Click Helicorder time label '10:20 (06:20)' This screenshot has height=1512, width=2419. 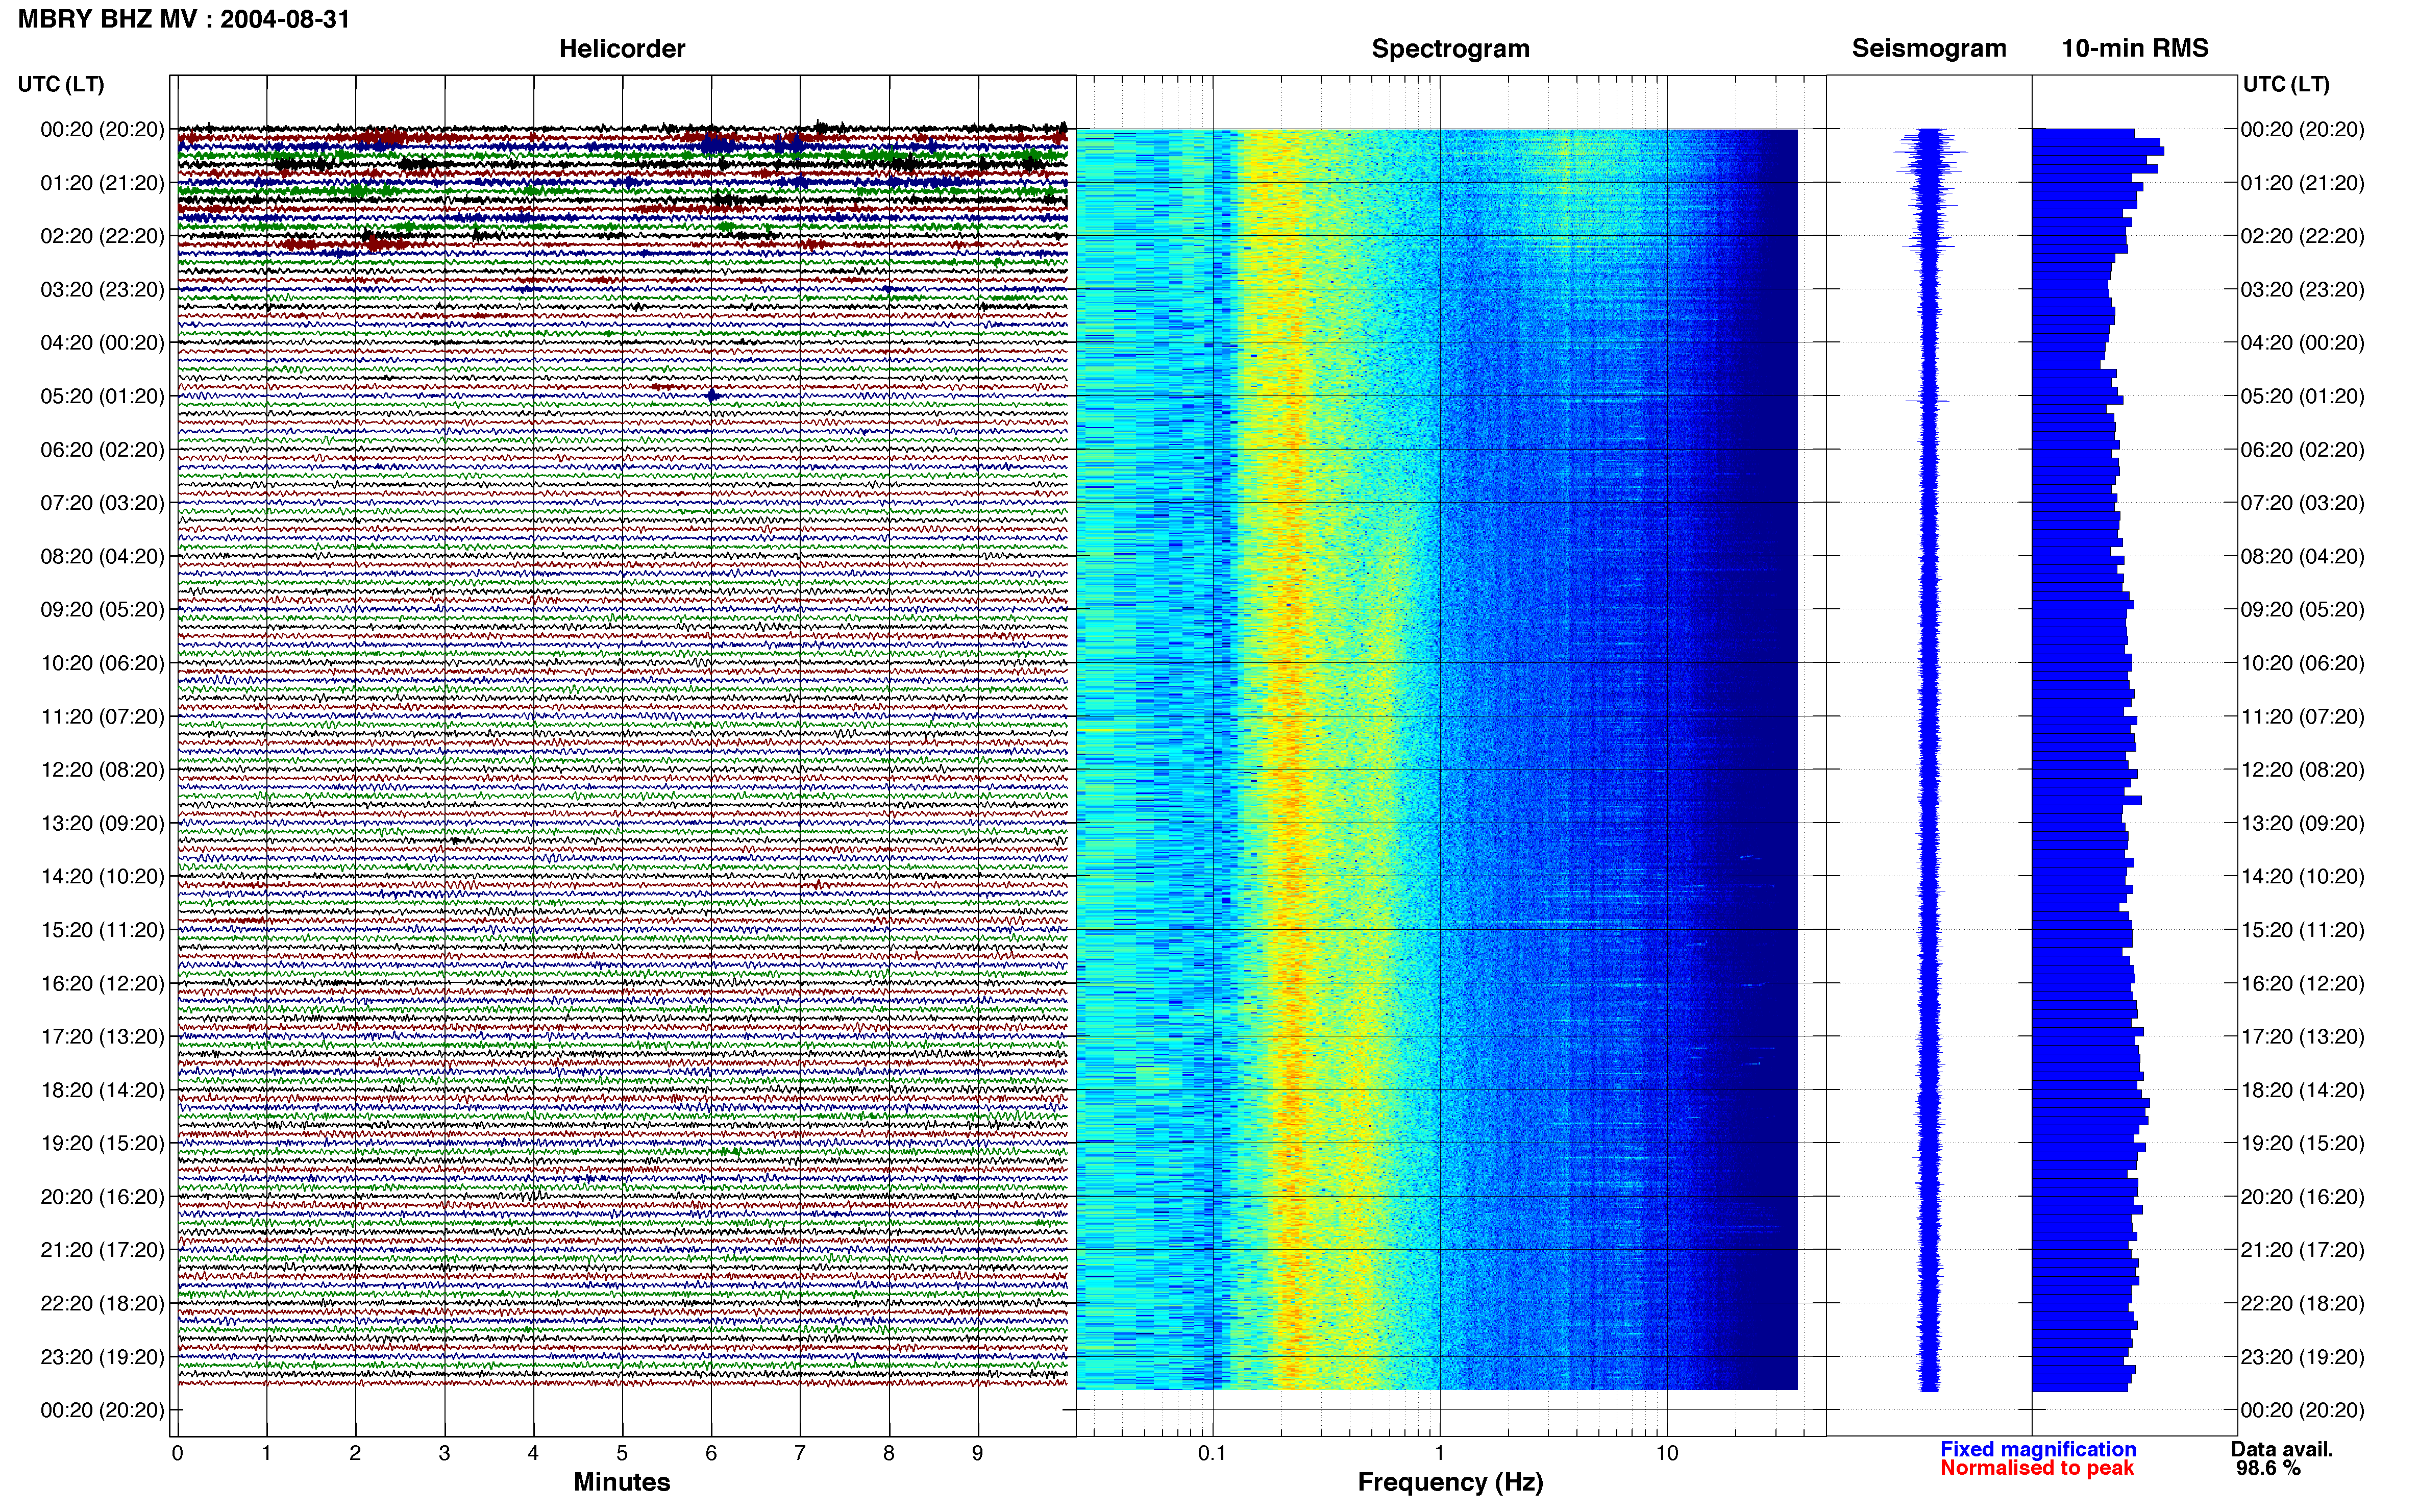point(102,663)
